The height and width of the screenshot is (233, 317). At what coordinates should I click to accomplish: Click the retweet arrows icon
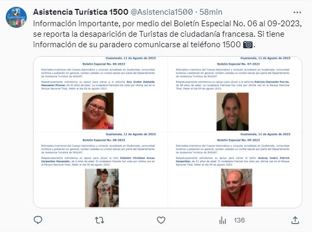tap(100, 220)
